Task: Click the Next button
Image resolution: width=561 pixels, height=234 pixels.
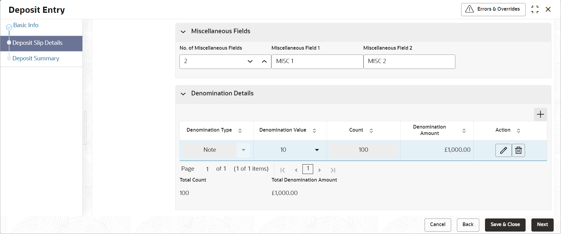Action: point(542,225)
